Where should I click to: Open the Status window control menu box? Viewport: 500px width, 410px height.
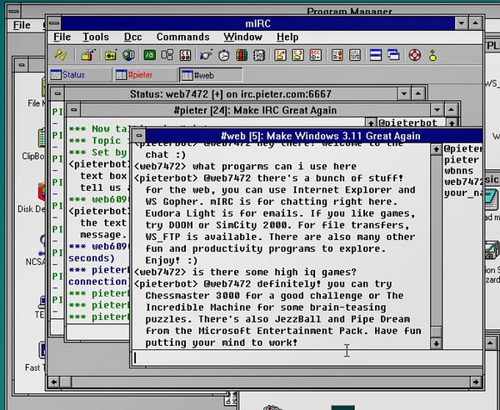(x=57, y=93)
